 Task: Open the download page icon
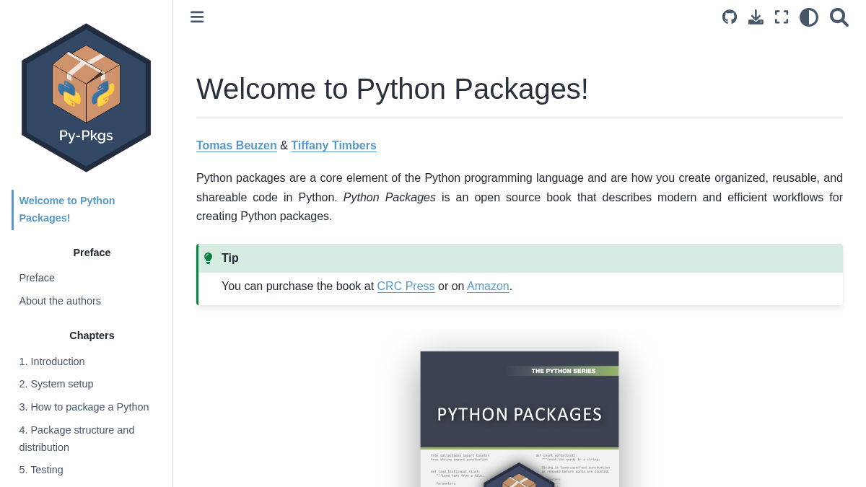[x=756, y=17]
